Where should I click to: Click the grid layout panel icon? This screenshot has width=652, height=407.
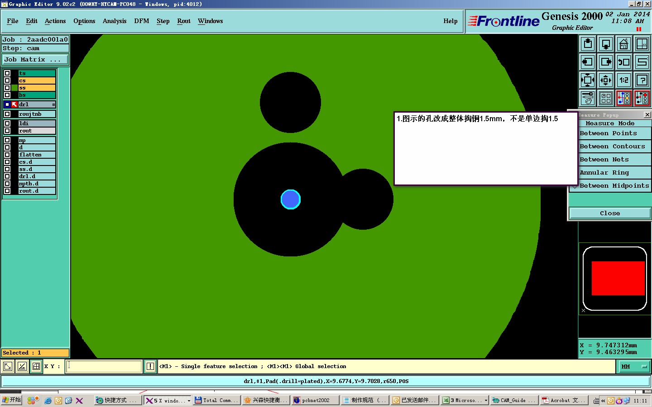coord(606,98)
